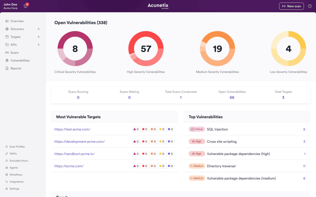Viewport: 316px width, 197px height.
Task: Start a New scan
Action: [x=291, y=6]
